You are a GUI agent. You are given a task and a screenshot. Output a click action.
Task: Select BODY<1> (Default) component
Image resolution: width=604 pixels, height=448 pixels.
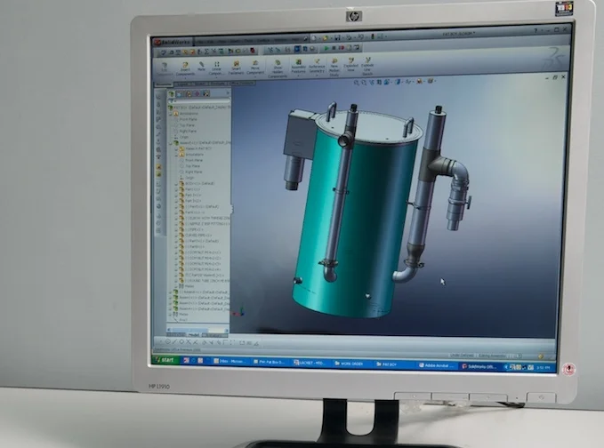point(199,184)
